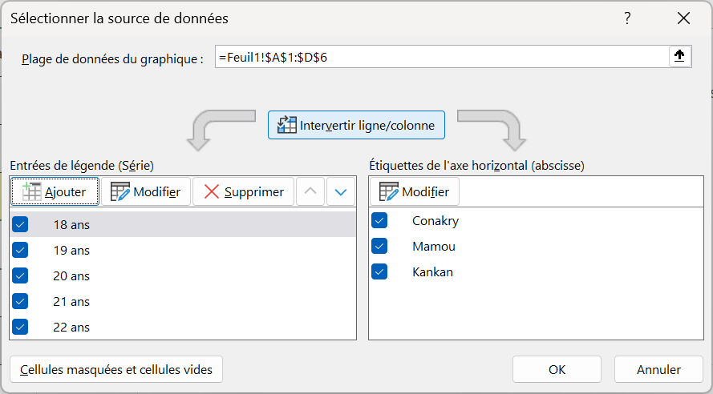Confirm with the OK button
The height and width of the screenshot is (394, 713).
(x=557, y=370)
